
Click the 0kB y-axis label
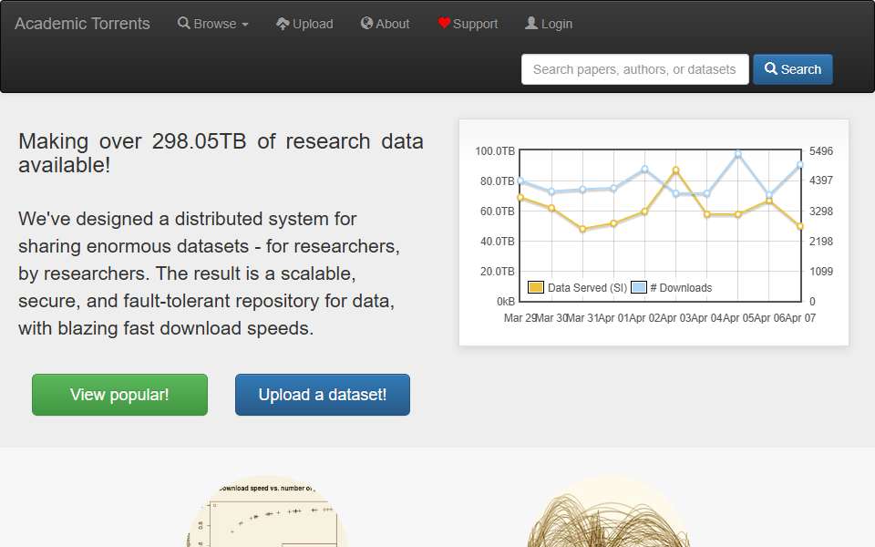pyautogui.click(x=506, y=302)
